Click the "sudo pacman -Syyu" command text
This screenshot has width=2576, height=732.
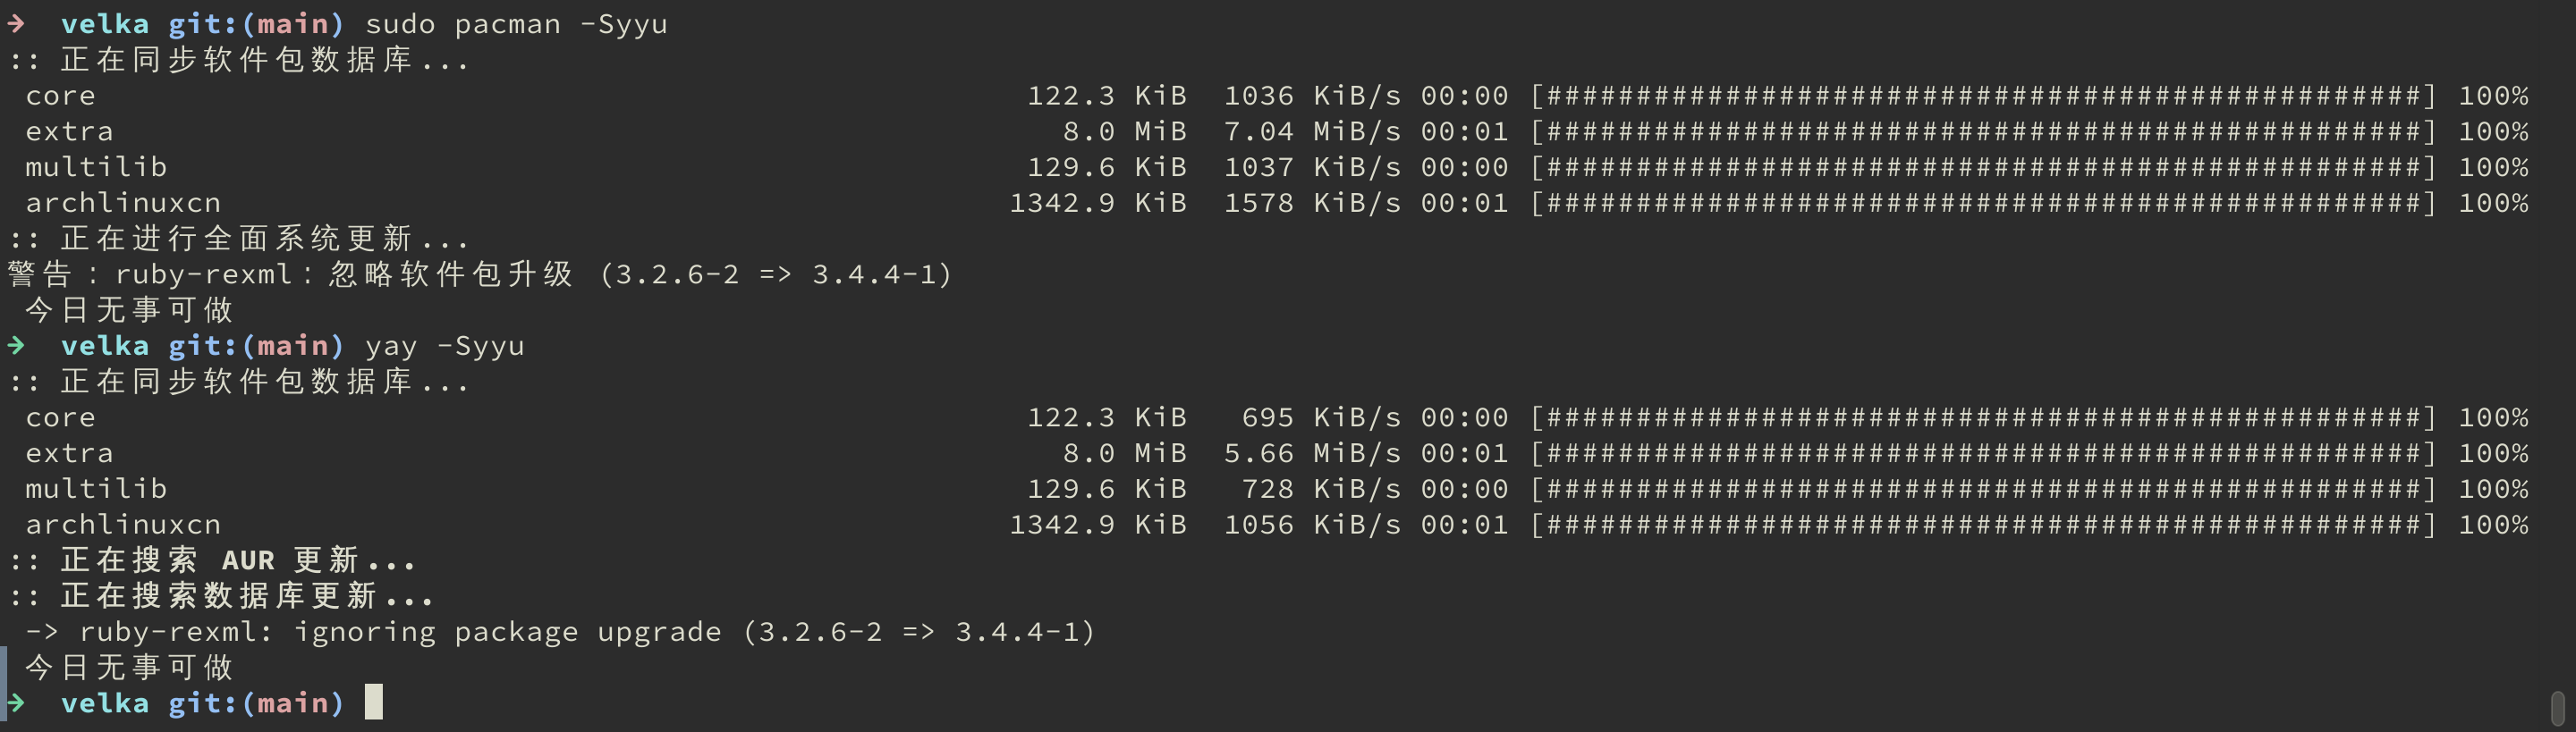515,24
